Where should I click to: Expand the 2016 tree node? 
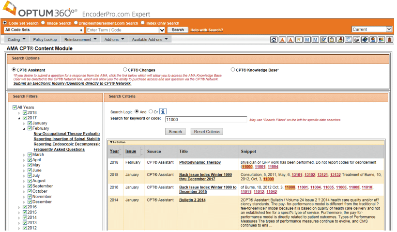[x=19, y=207]
